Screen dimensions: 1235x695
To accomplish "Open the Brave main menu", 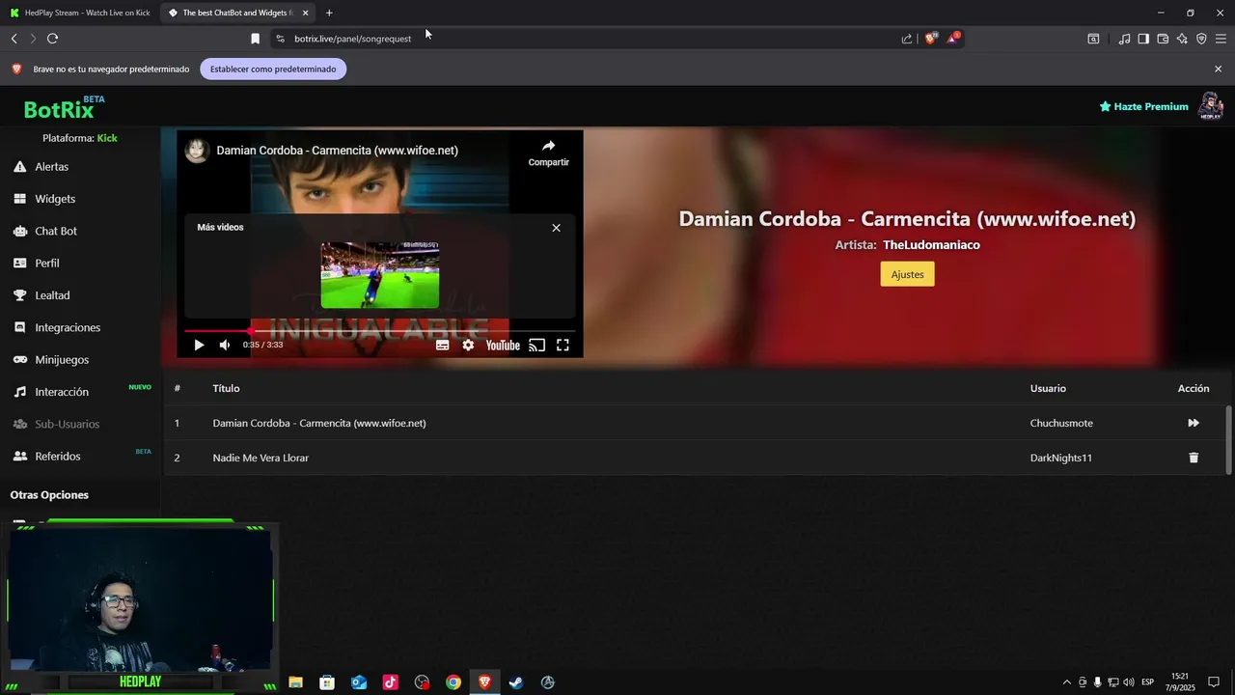I will pos(1221,39).
